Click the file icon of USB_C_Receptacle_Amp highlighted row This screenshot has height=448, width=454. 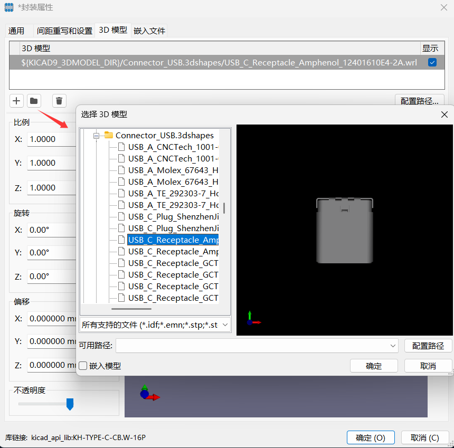coord(121,240)
